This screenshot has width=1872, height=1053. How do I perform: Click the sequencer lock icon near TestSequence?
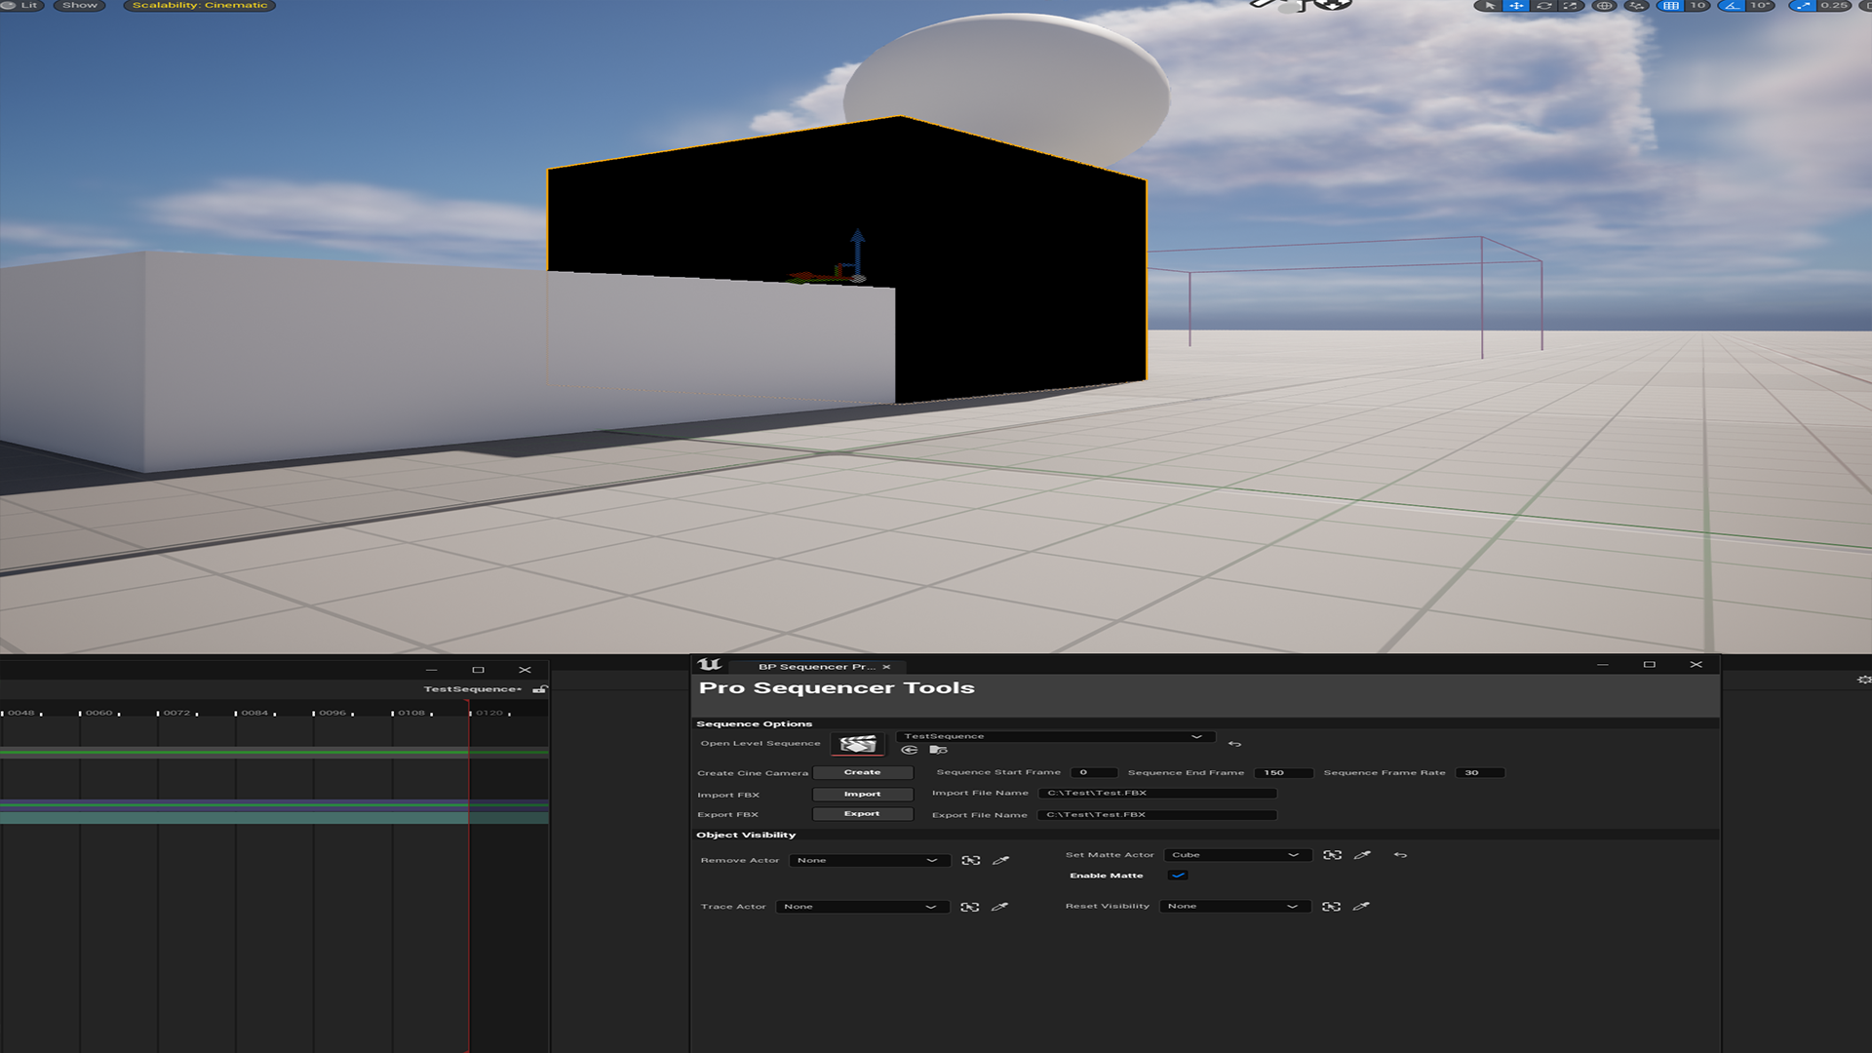(539, 689)
